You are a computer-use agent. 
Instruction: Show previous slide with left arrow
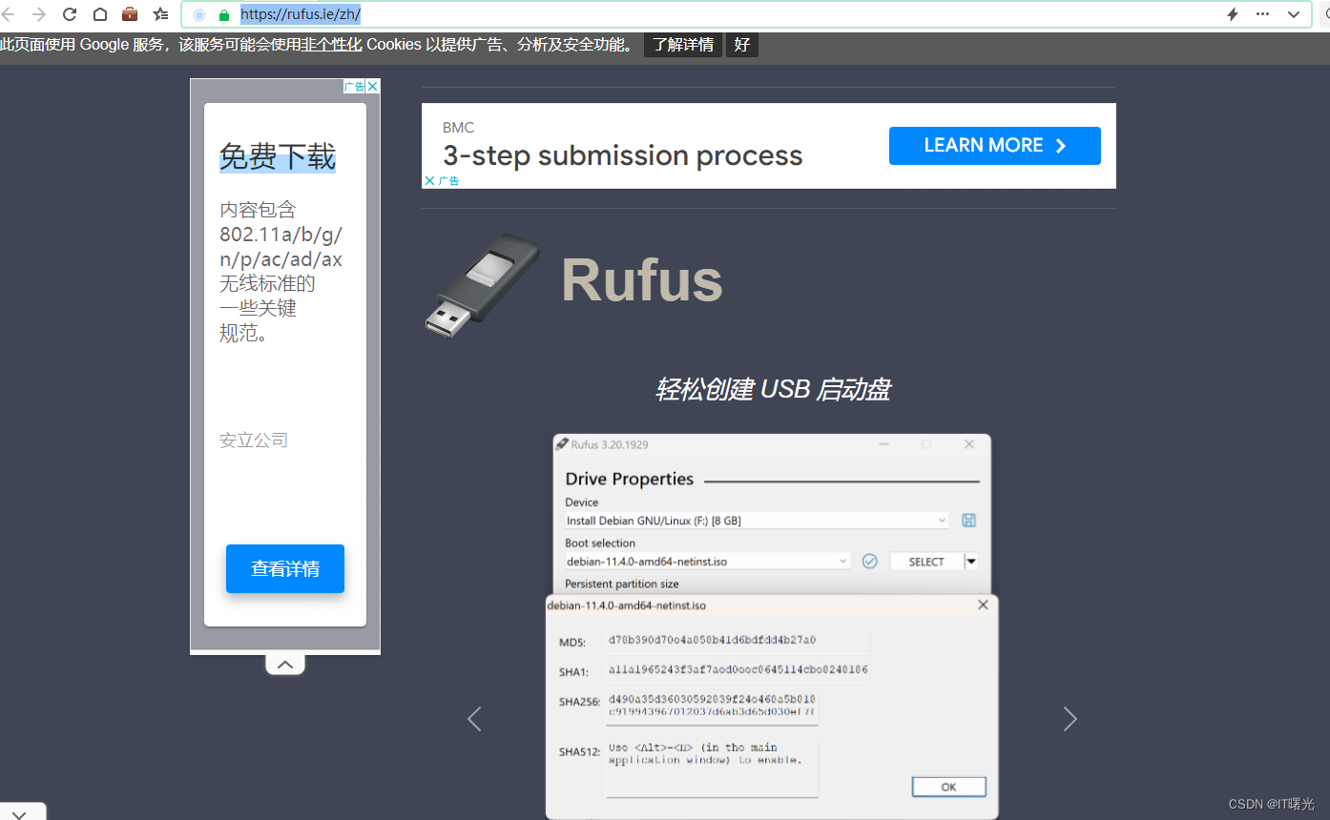point(474,719)
